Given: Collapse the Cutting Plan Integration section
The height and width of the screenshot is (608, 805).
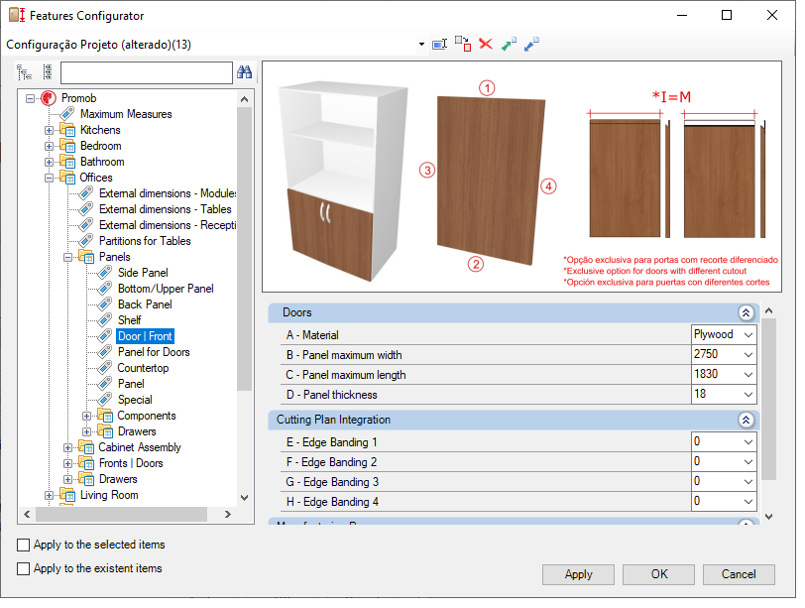Looking at the screenshot, I should pyautogui.click(x=746, y=421).
